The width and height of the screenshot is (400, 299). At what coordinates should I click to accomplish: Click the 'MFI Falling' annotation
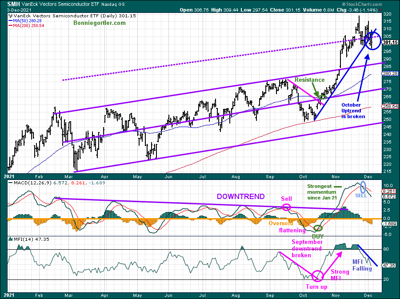[362, 265]
